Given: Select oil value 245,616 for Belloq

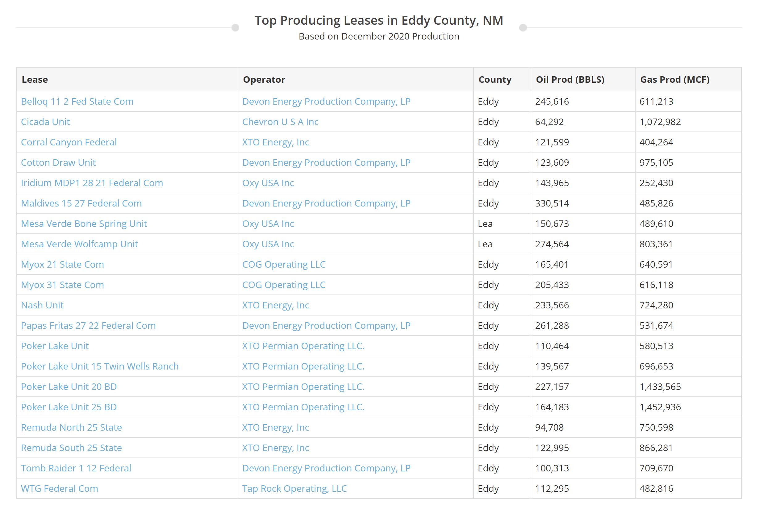Looking at the screenshot, I should [x=552, y=101].
